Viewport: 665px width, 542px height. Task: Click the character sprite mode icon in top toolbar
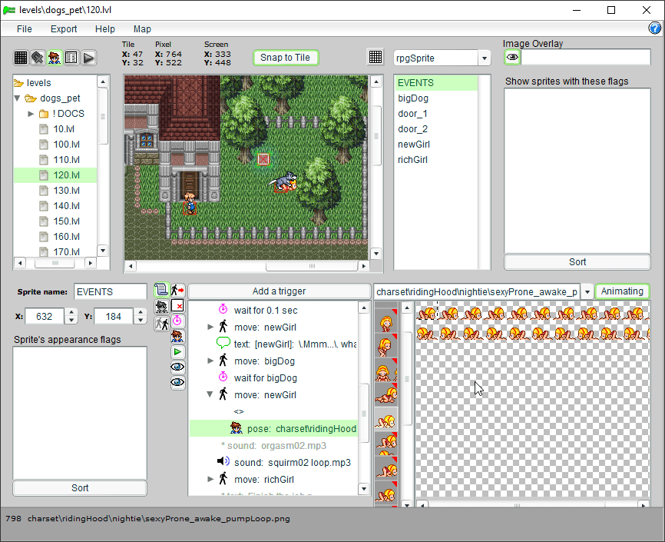pos(55,58)
